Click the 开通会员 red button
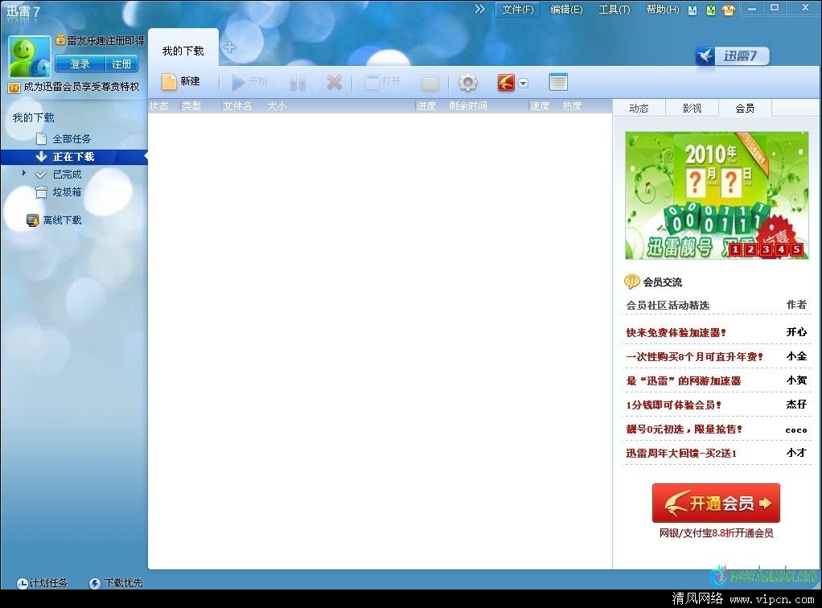 [716, 503]
